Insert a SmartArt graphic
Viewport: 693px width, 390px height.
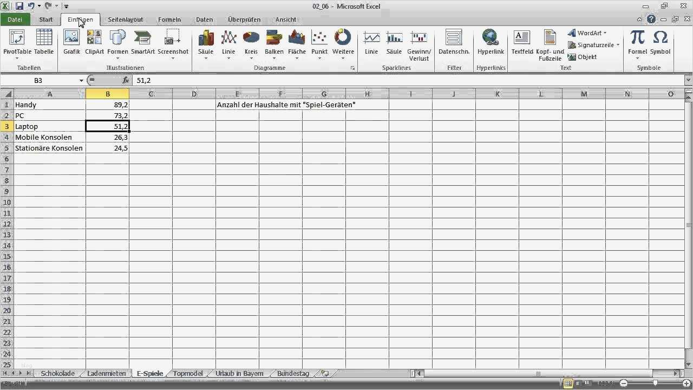coord(143,43)
